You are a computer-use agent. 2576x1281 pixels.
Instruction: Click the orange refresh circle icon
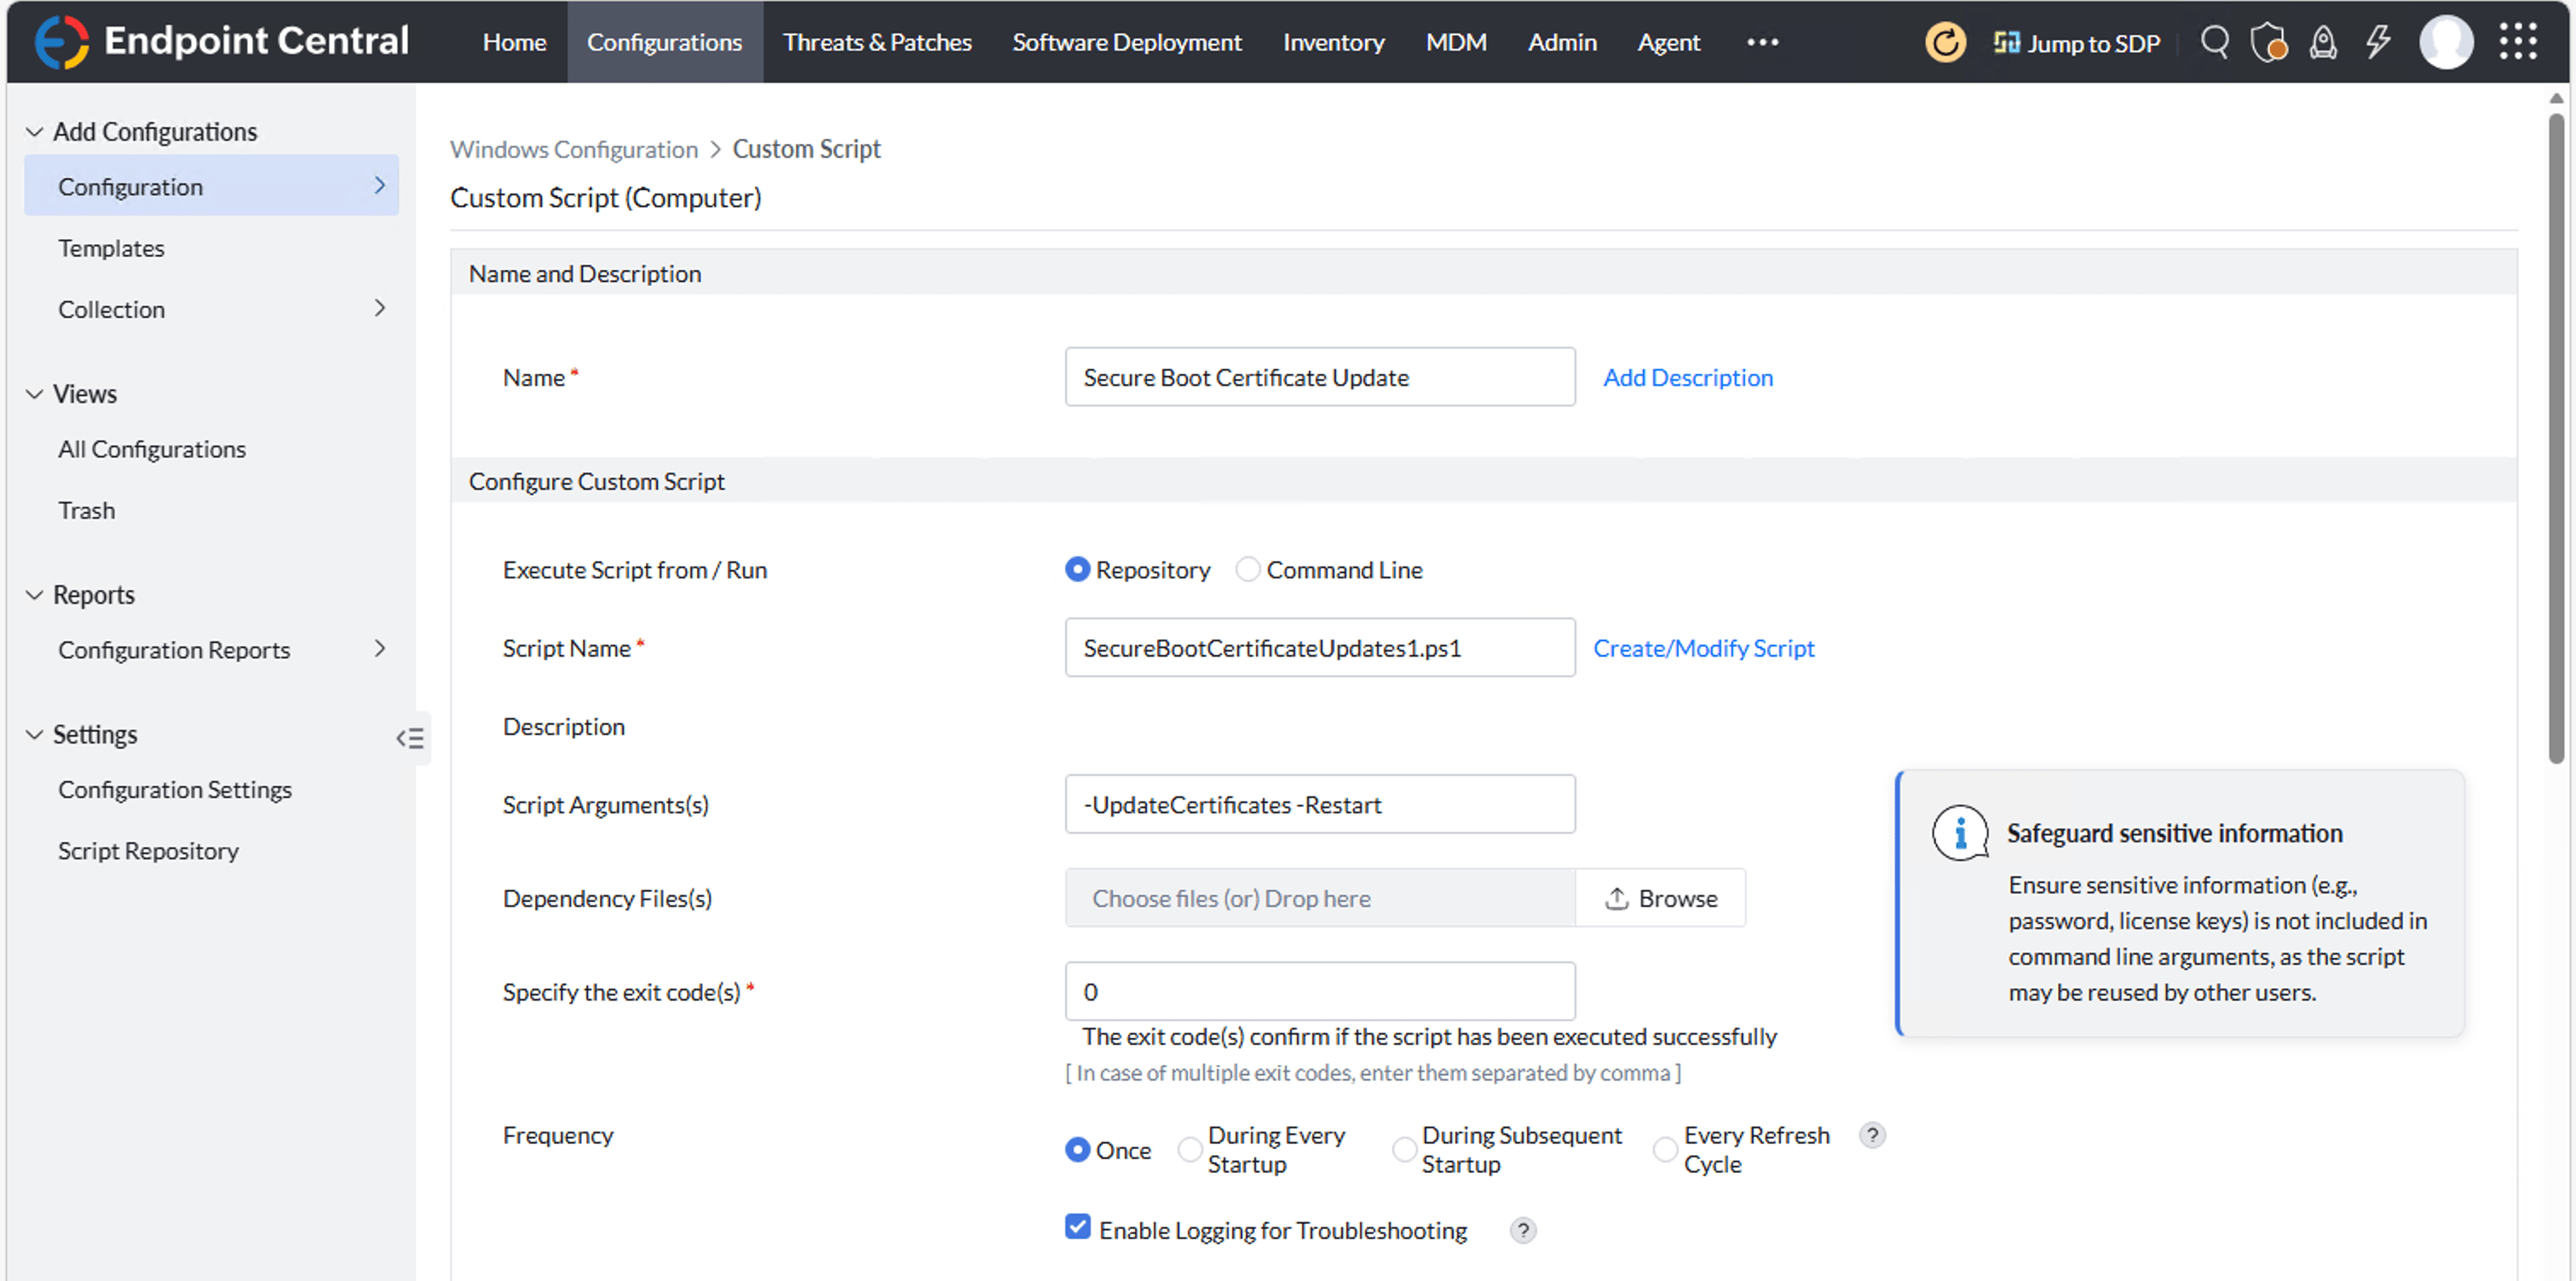click(1944, 42)
